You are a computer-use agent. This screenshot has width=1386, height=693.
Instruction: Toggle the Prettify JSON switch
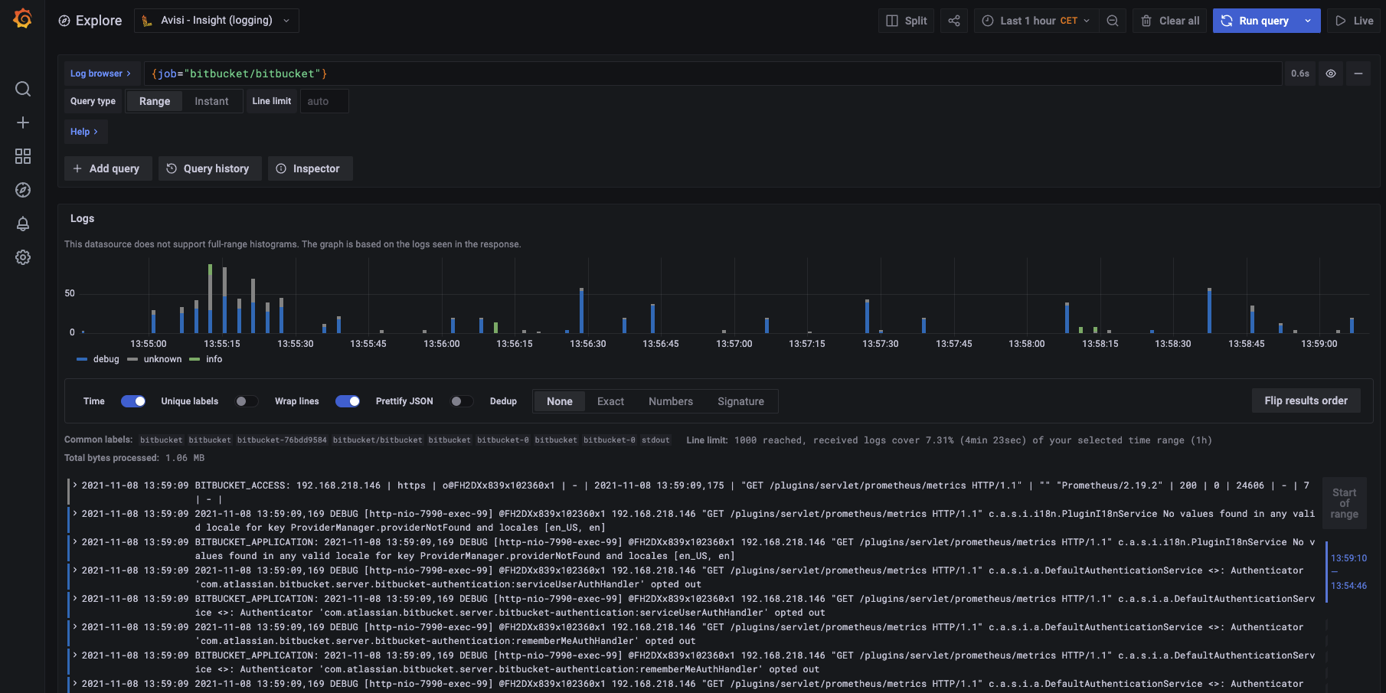click(x=462, y=401)
